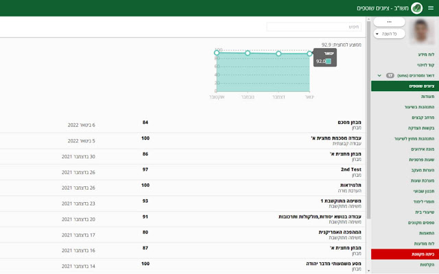The image size is (439, 274).
Task: Click the grade 97 value
Action: pos(145,169)
